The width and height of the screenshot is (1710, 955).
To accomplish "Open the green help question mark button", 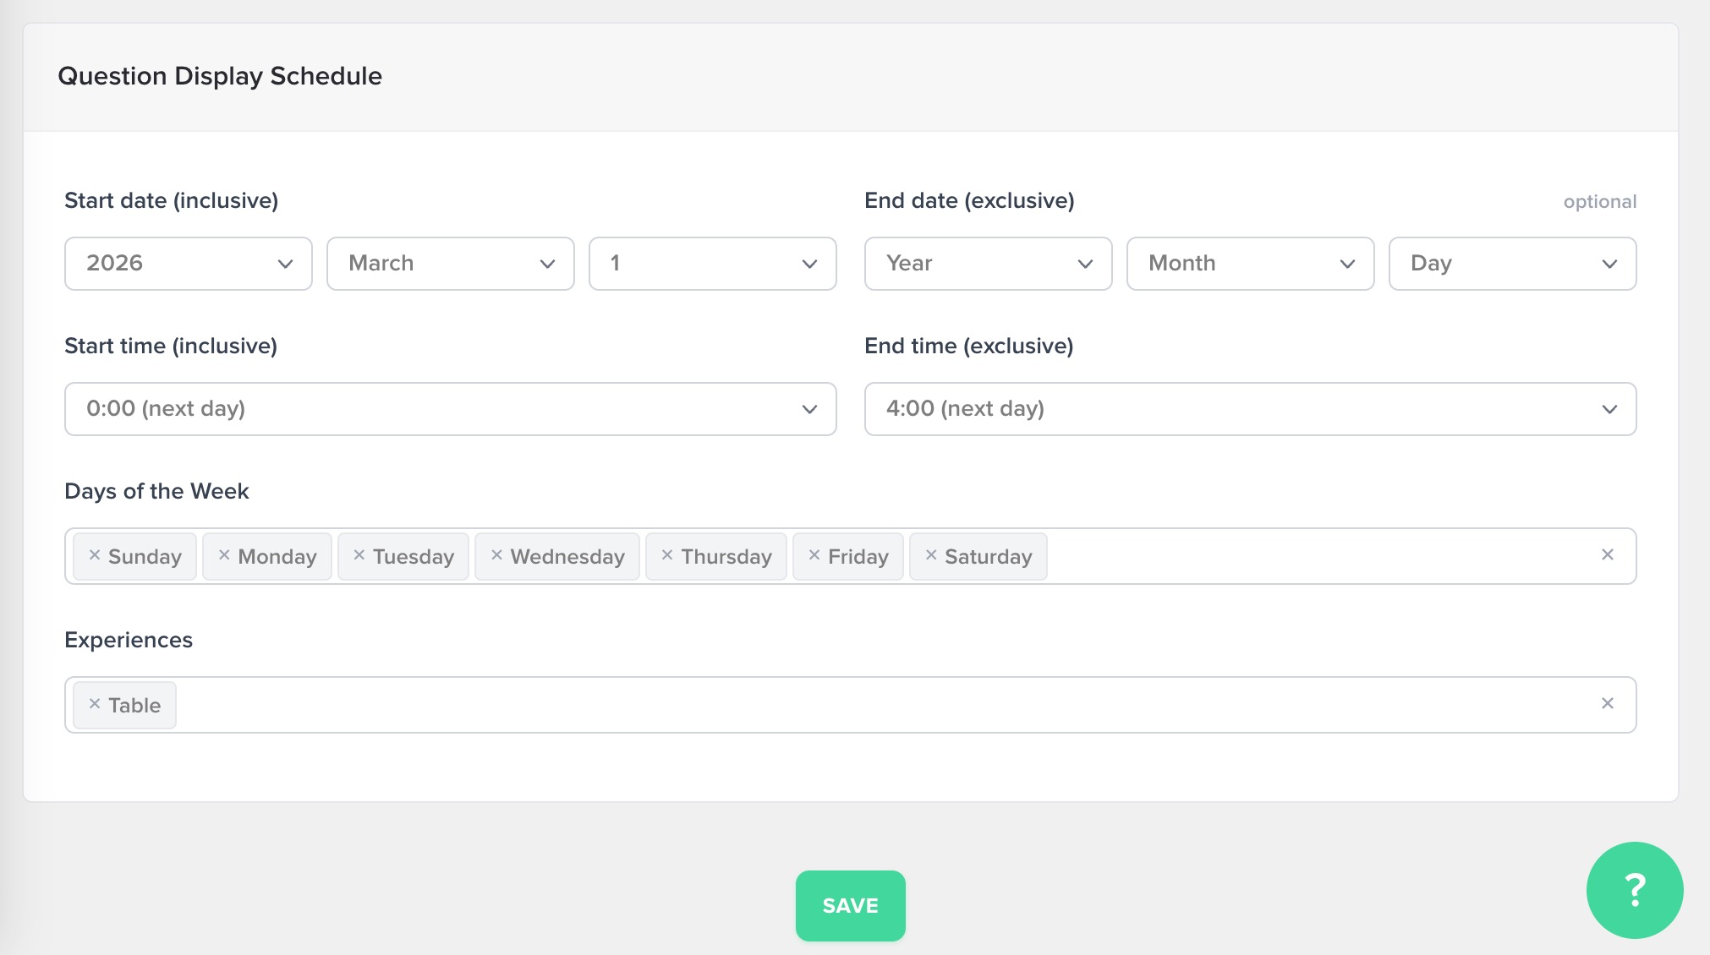I will [1634, 889].
